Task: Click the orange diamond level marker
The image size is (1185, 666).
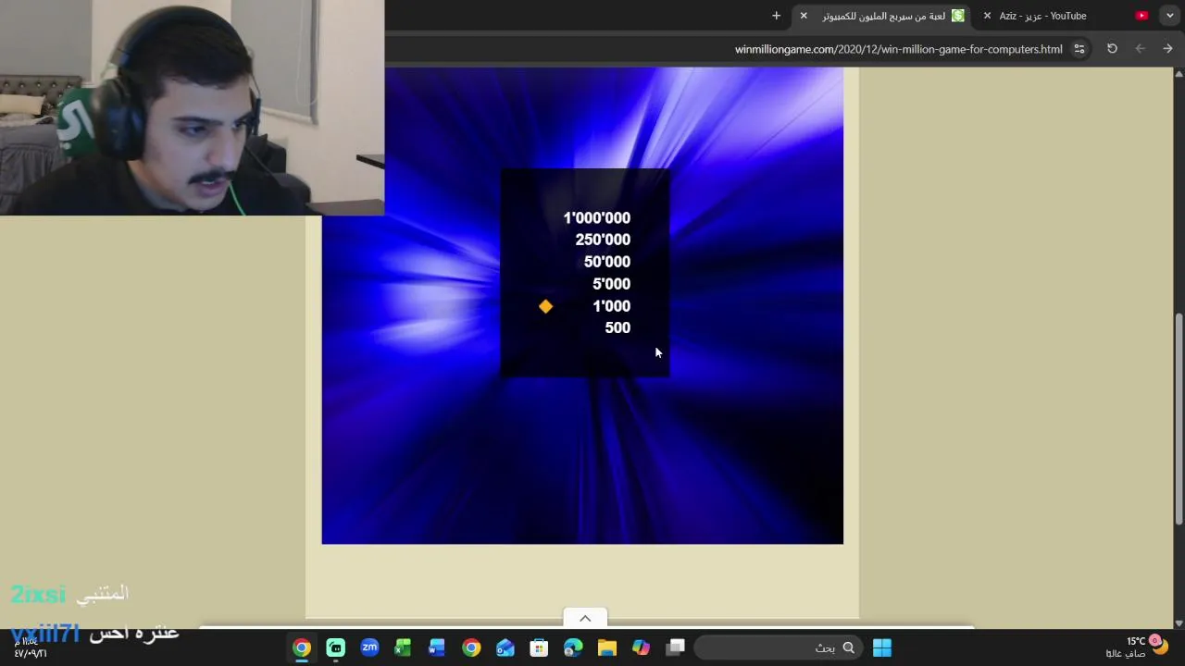Action: (545, 306)
